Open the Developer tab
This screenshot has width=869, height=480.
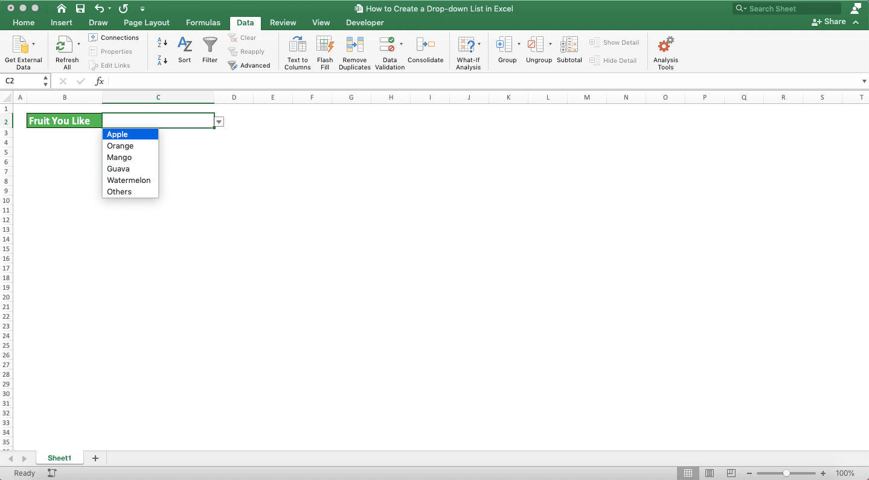[365, 22]
